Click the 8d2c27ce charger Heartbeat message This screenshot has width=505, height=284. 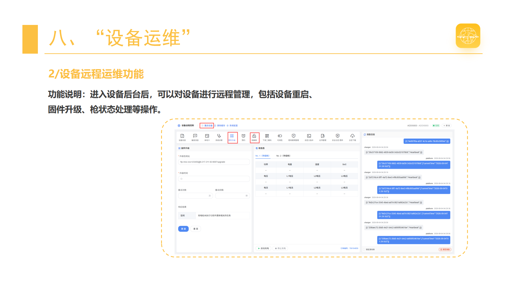[x=394, y=203]
